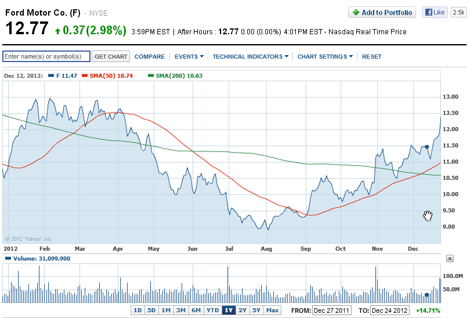Click the Ford Motor Co. (F) title
470x318 pixels.
(x=43, y=13)
